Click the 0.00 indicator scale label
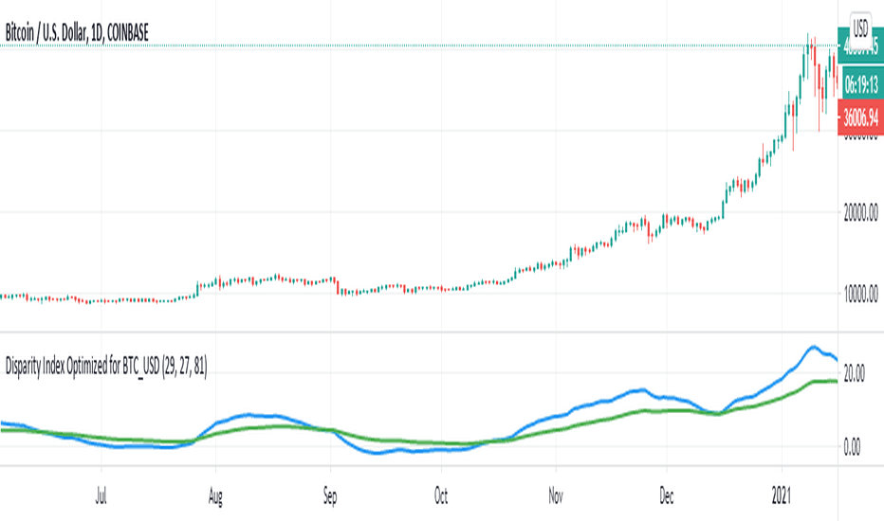Viewport: 884px width, 521px height. click(852, 448)
